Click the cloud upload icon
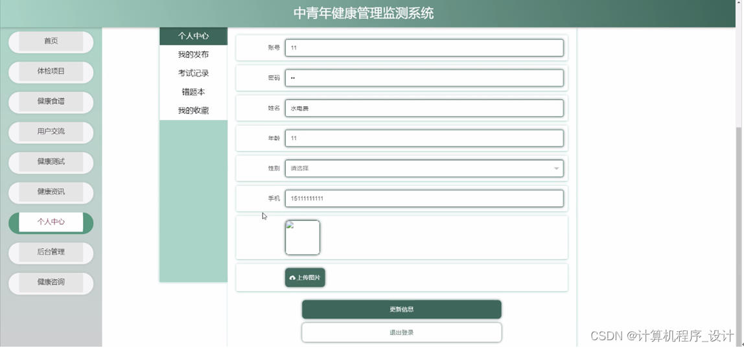 click(x=292, y=278)
